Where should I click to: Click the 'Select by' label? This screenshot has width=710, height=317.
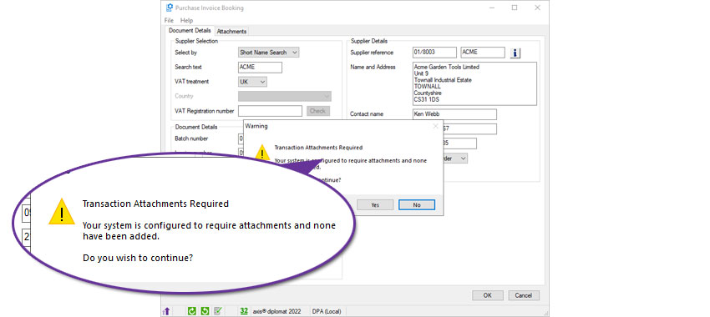185,53
